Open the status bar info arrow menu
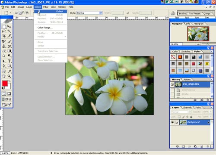Screen dimensions: 216x155 [x=51, y=153]
